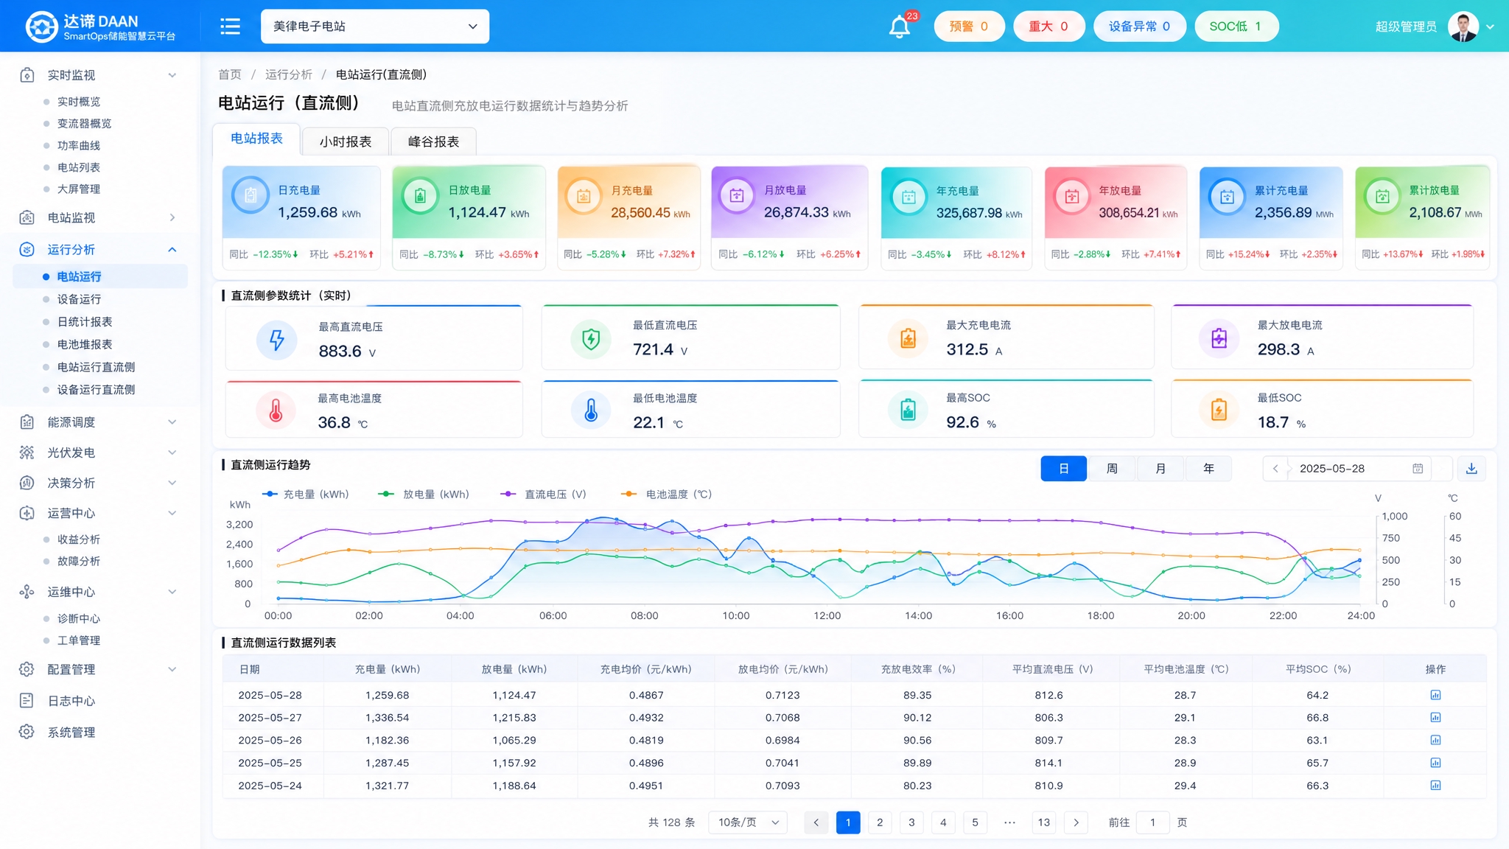Image resolution: width=1509 pixels, height=849 pixels.
Task: Click the 最低SOC battery icon
Action: click(x=1219, y=409)
